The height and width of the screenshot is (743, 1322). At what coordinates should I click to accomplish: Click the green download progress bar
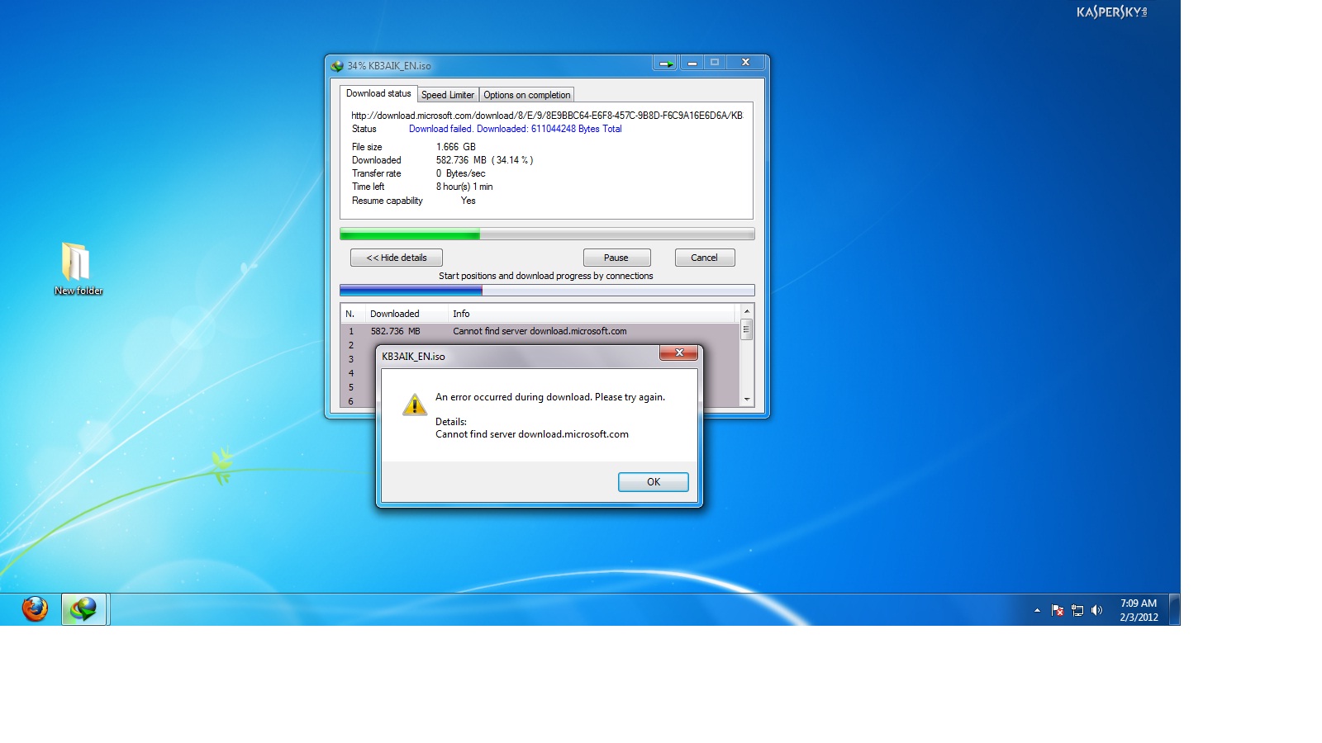pos(547,234)
